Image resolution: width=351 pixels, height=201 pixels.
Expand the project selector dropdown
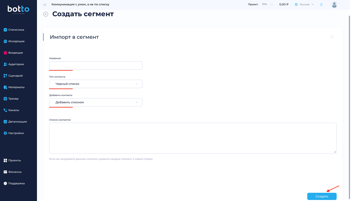point(268,5)
